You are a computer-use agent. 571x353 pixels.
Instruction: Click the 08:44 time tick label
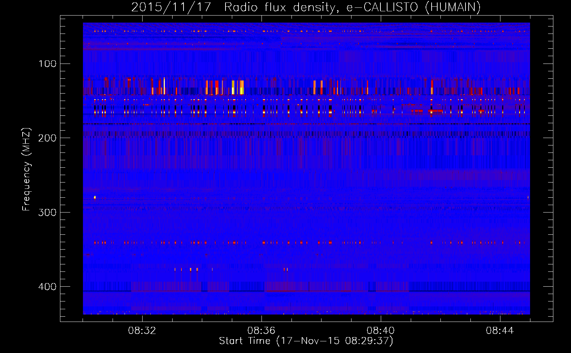[500, 331]
